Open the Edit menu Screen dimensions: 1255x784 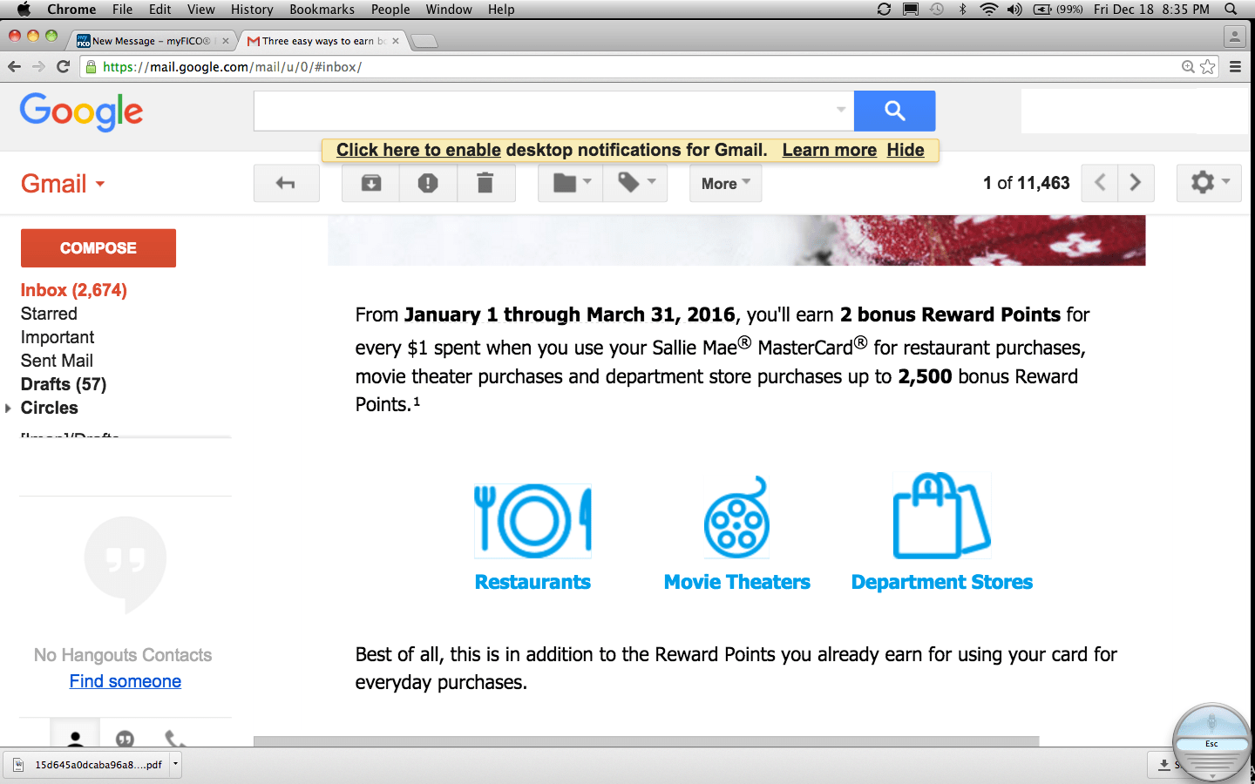click(x=159, y=10)
